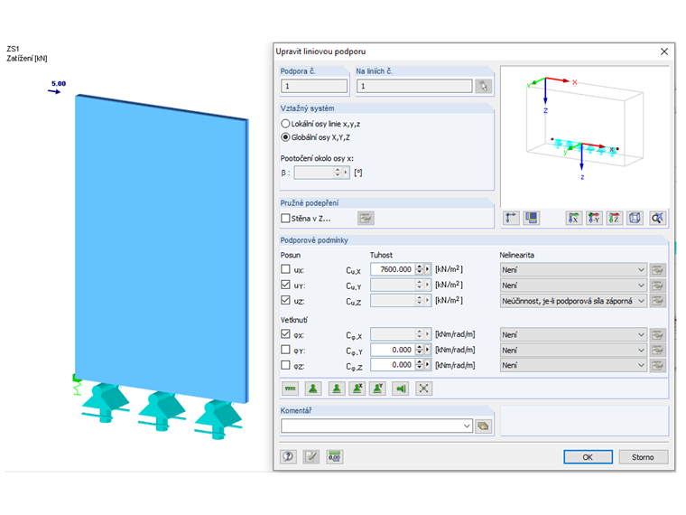Image resolution: width=686 pixels, height=515 pixels.
Task: Edit nonlinearity parameters for φZ row
Action: point(657,365)
